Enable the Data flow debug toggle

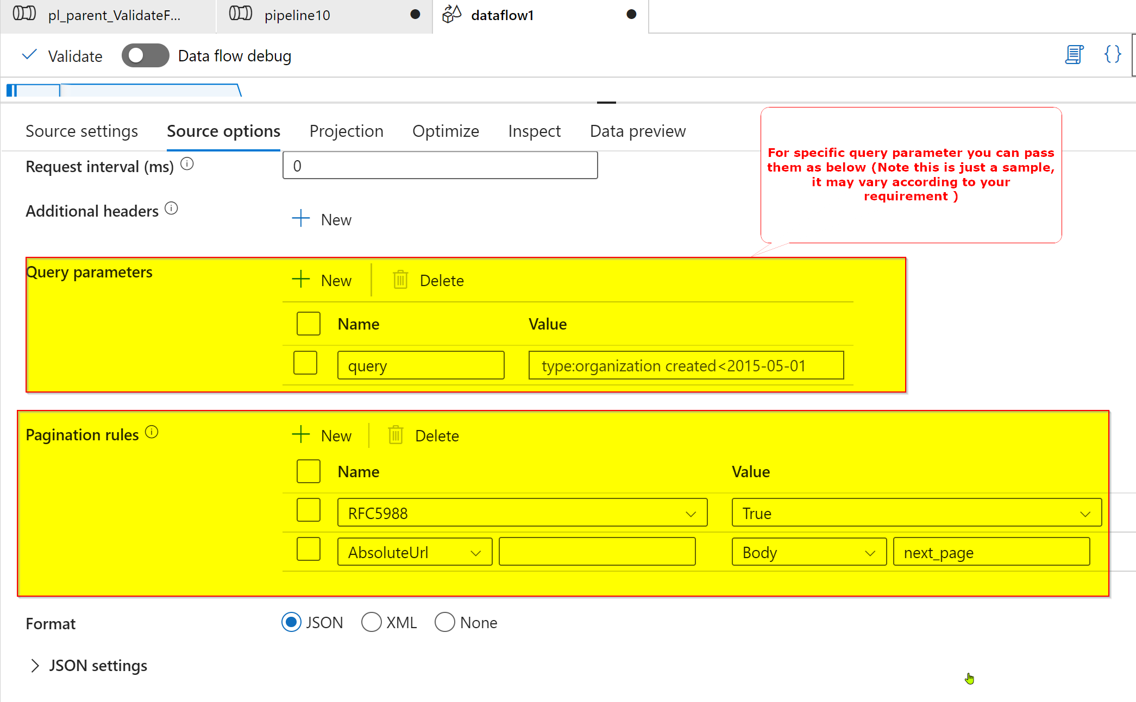click(145, 55)
